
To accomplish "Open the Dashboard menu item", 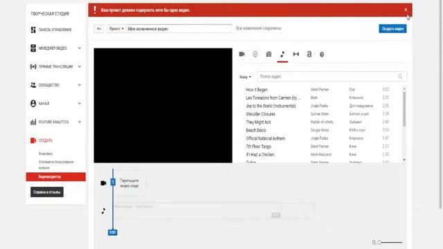I will point(55,30).
